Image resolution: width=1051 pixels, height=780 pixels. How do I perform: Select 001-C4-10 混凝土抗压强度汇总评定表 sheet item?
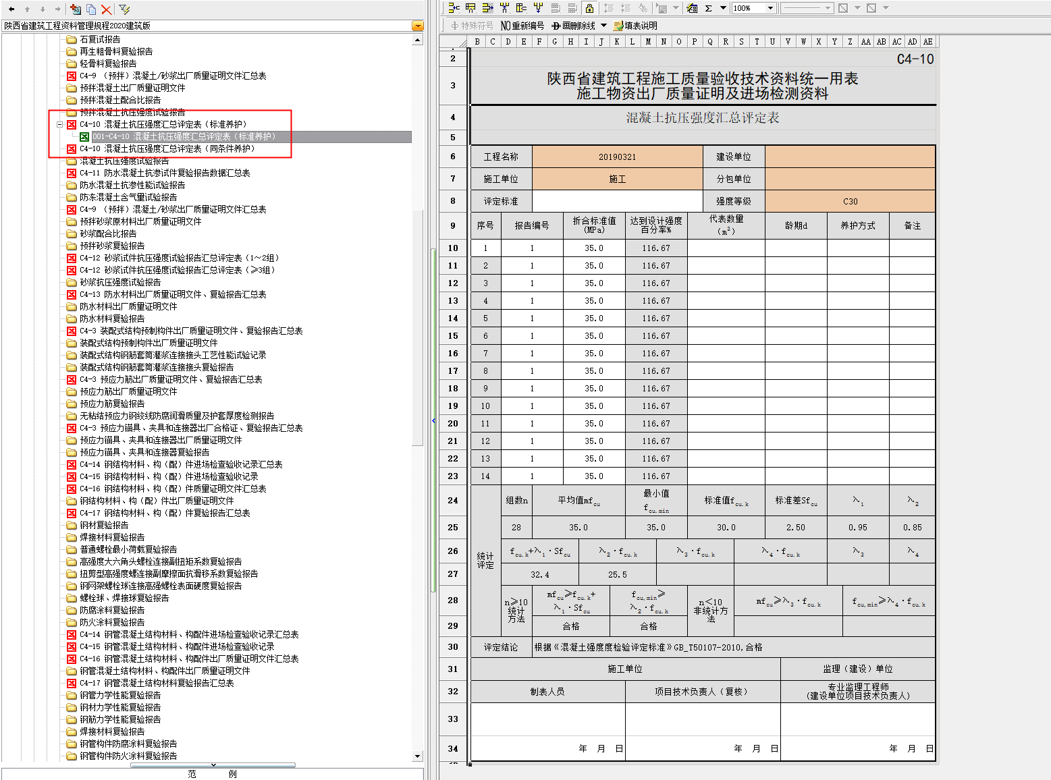(184, 136)
